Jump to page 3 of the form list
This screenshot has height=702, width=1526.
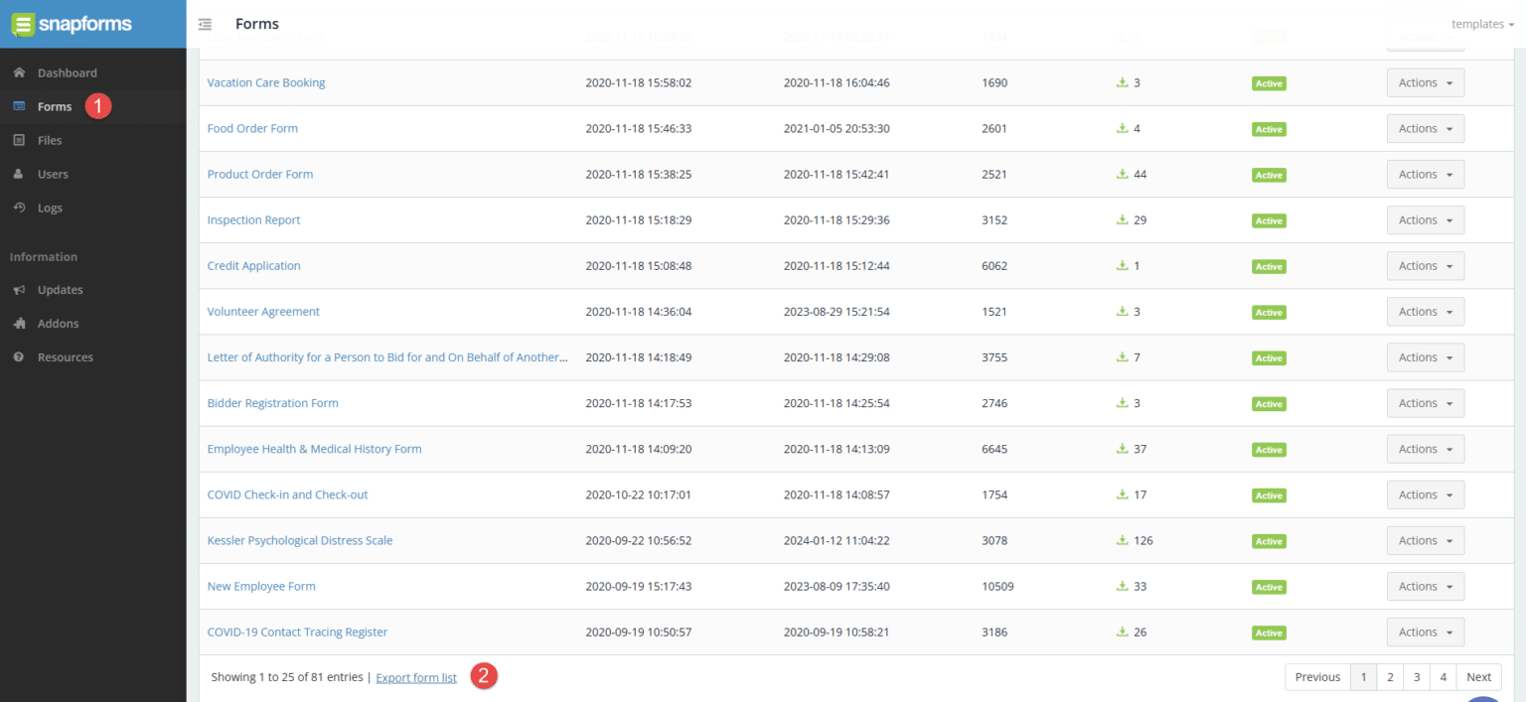pos(1416,676)
